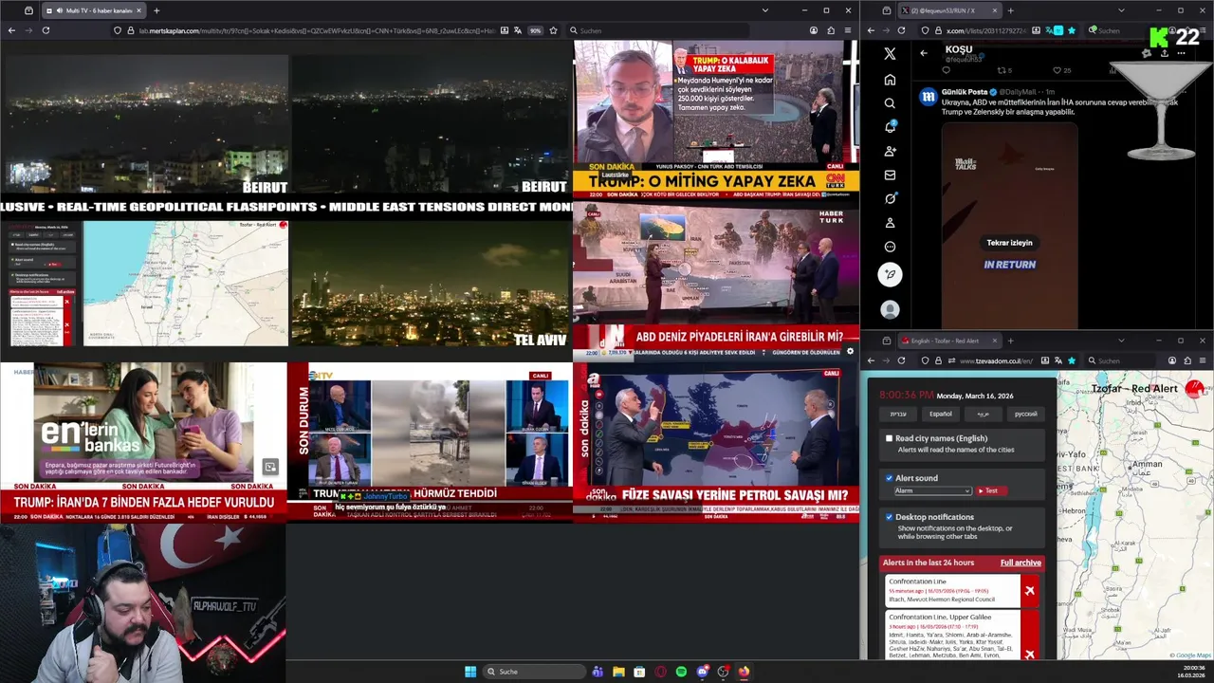The height and width of the screenshot is (683, 1214).
Task: Open the Alarm sound dropdown
Action: click(932, 490)
